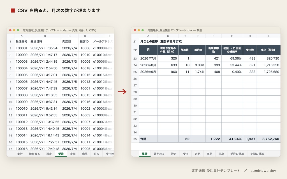
Task: Select row 35 header in right window
Action: [x=135, y=139]
